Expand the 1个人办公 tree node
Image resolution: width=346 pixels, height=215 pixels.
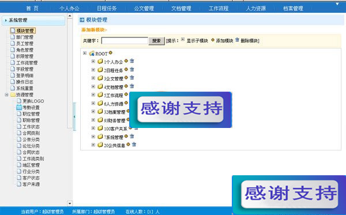93,61
